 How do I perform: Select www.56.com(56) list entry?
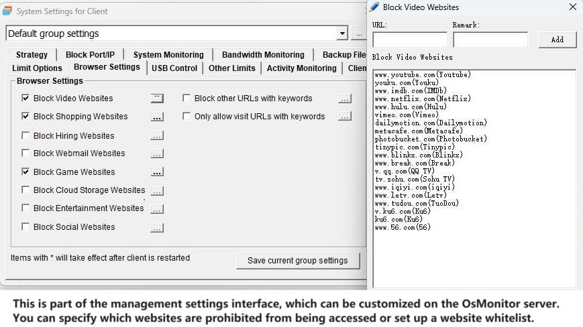[x=403, y=228]
